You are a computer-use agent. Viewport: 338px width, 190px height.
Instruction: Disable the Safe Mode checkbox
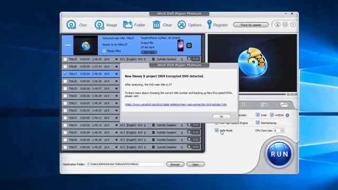[217, 130]
